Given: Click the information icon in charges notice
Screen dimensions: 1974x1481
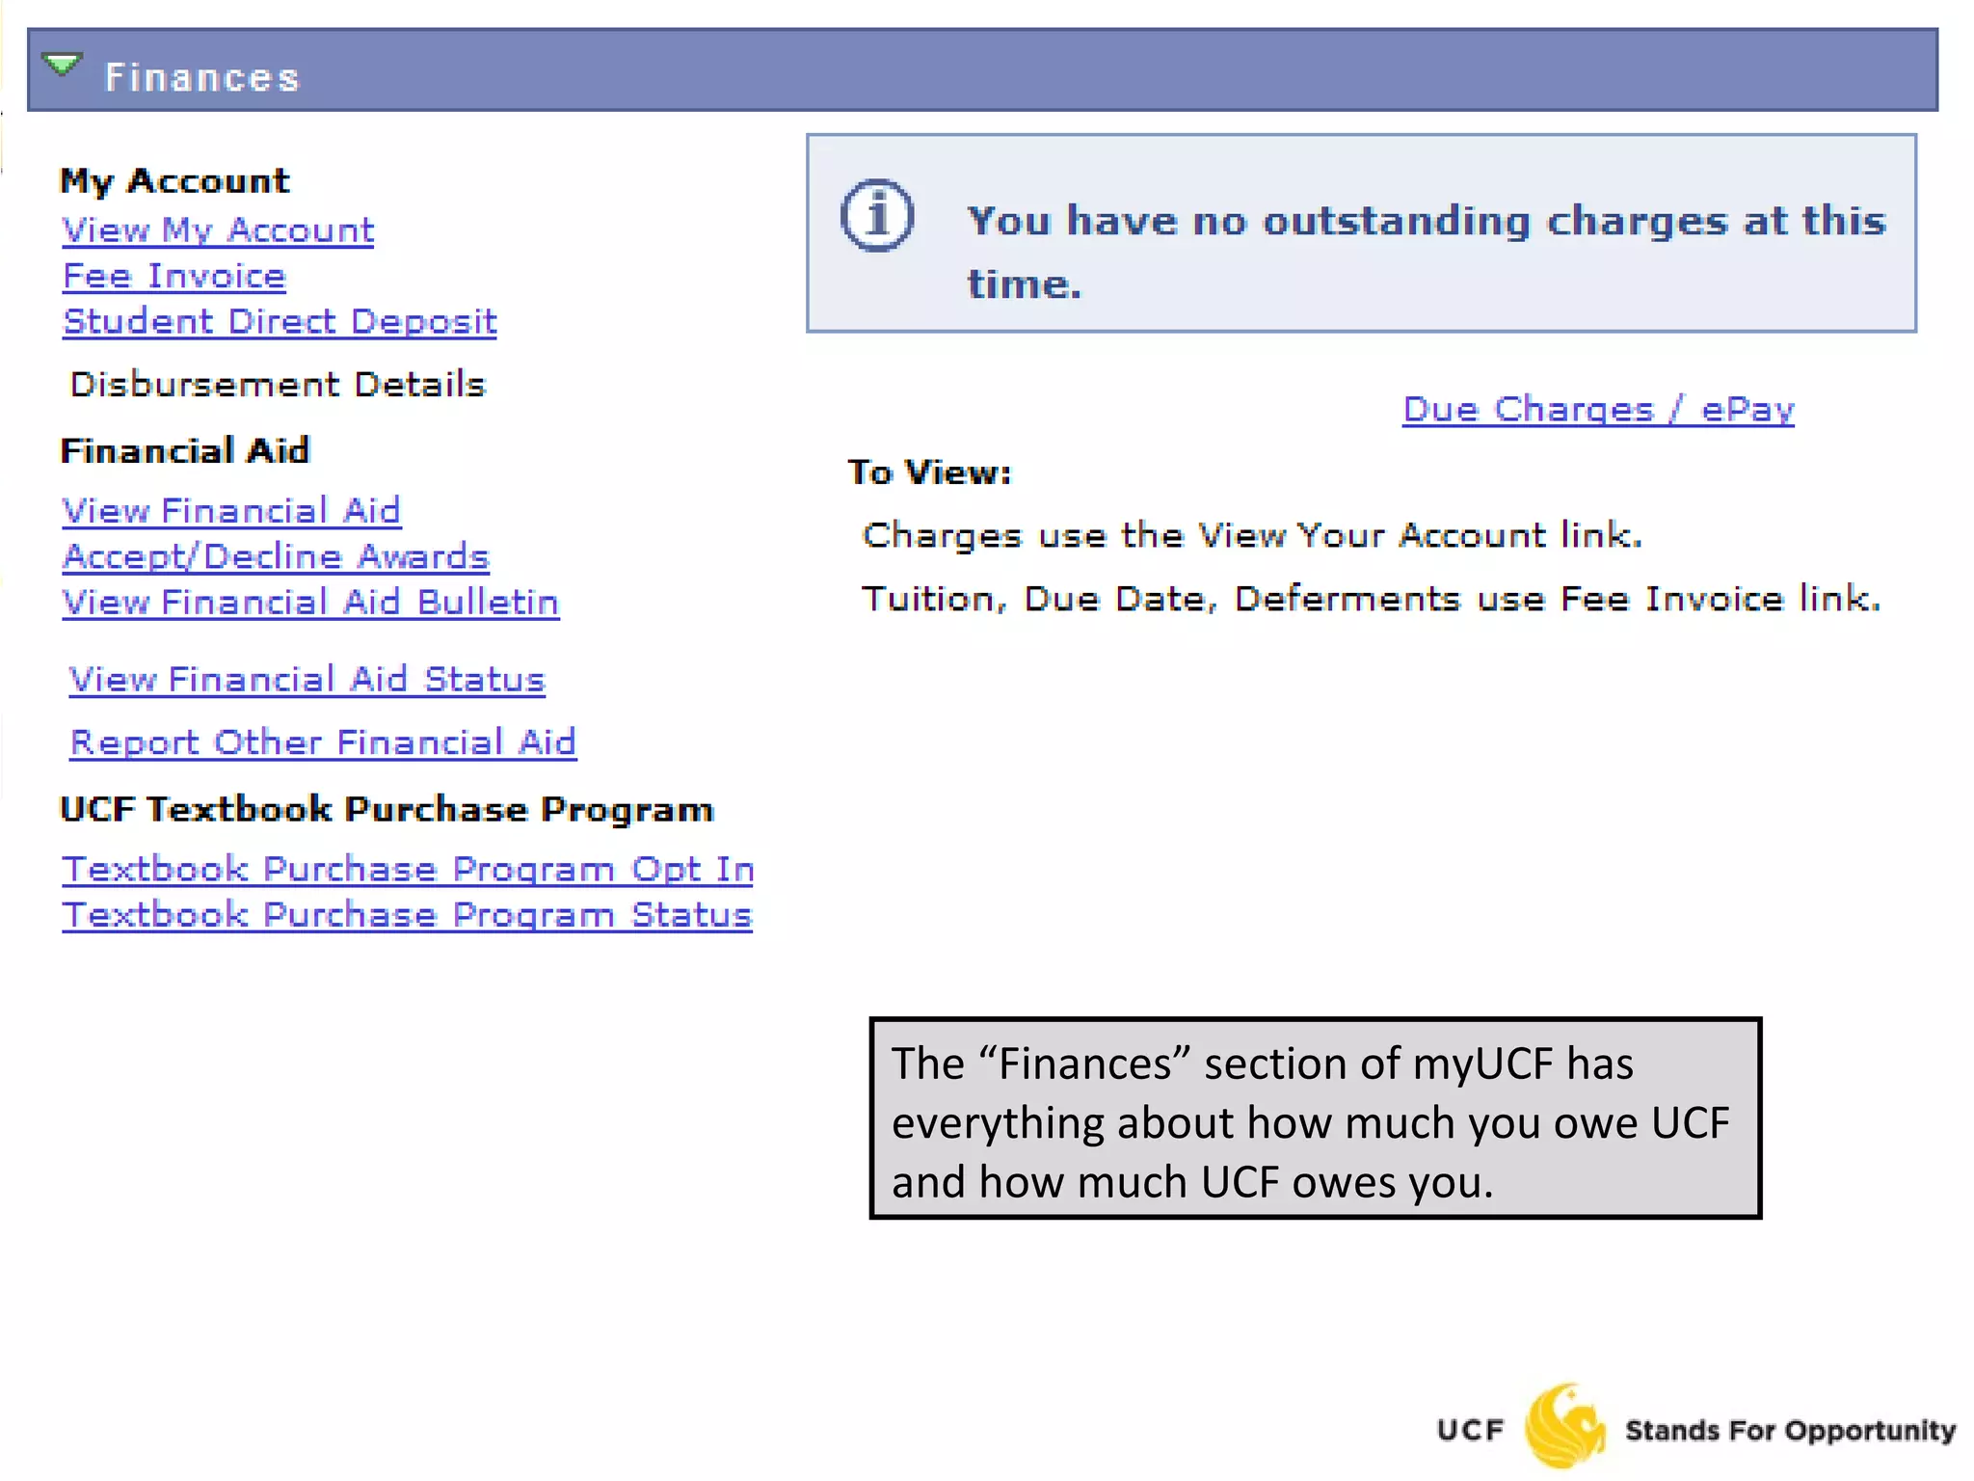Looking at the screenshot, I should click(877, 216).
